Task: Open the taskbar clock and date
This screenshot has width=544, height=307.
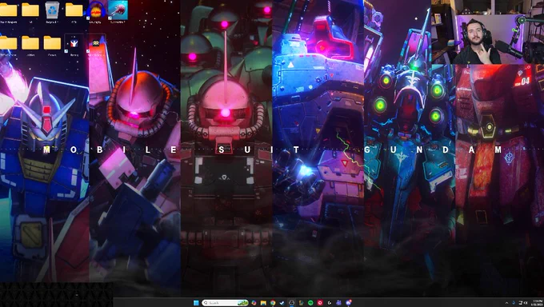Action: point(537,303)
